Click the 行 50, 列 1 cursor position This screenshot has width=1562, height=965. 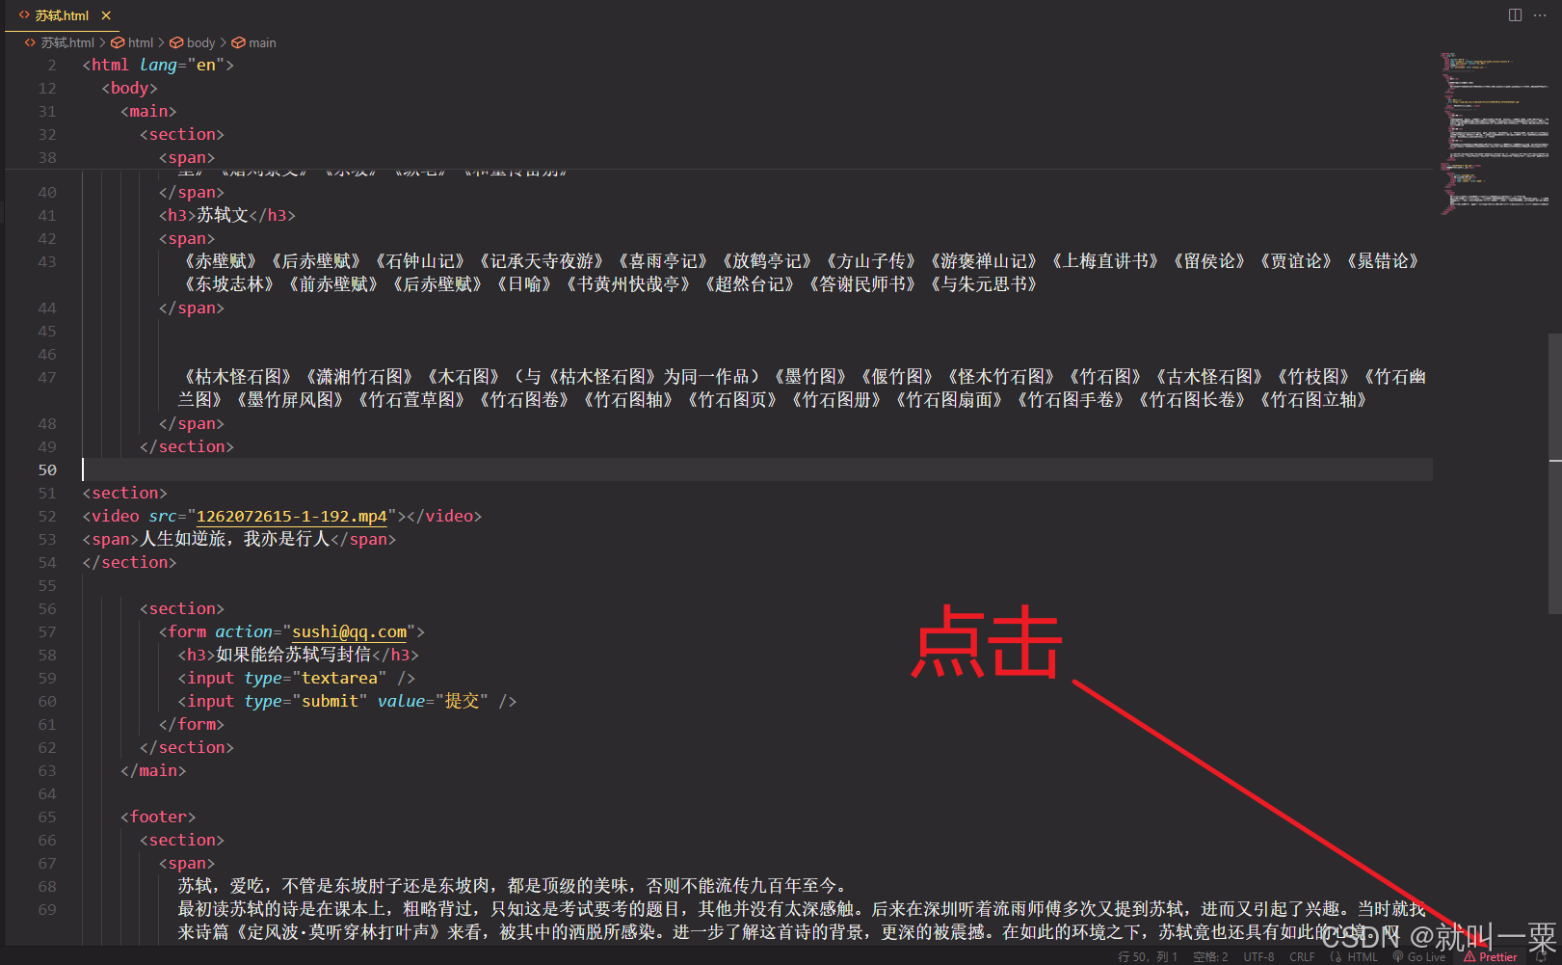1148,956
